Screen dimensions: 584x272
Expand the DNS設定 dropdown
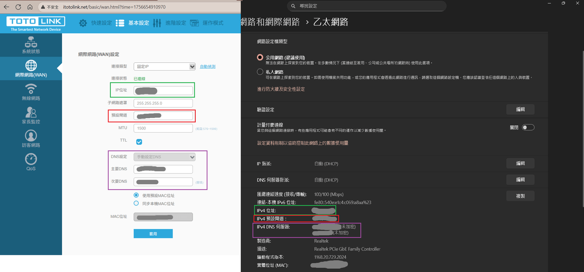[x=164, y=157]
